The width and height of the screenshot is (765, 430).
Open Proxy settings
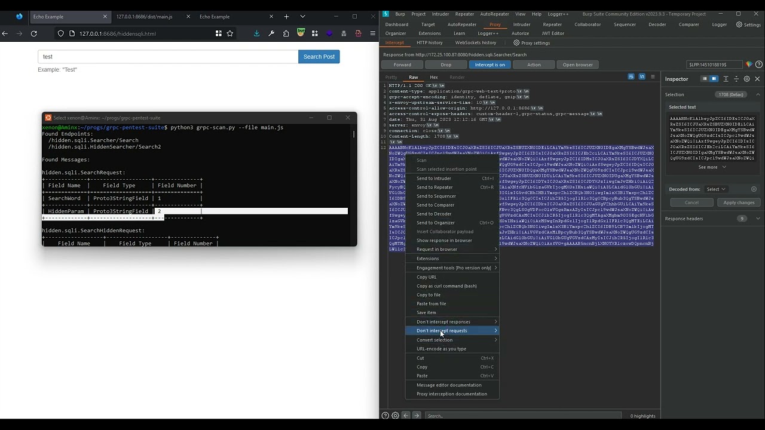[531, 42]
